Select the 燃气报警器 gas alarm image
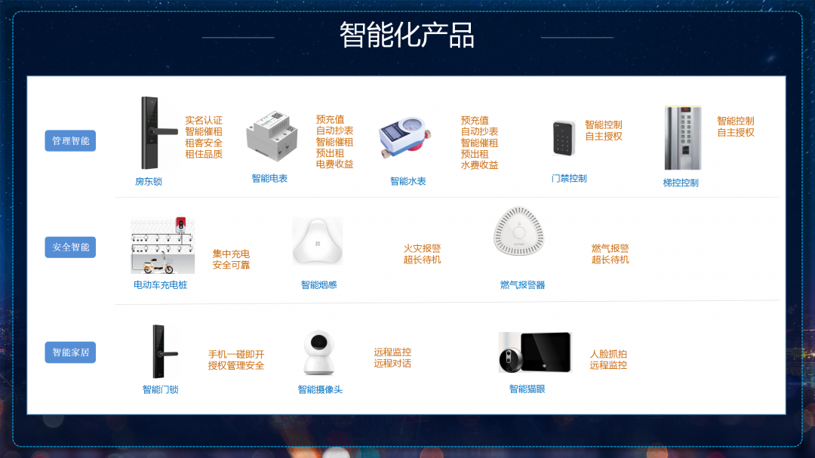Image resolution: width=815 pixels, height=458 pixels. tap(518, 232)
